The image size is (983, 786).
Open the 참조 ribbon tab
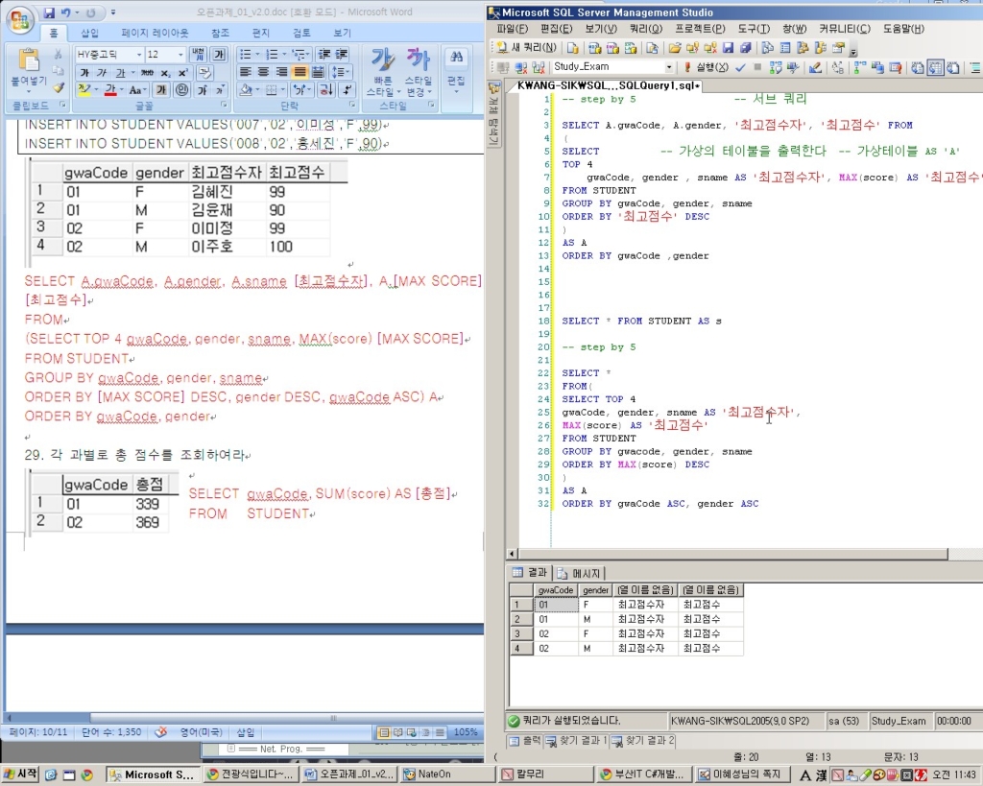(220, 33)
